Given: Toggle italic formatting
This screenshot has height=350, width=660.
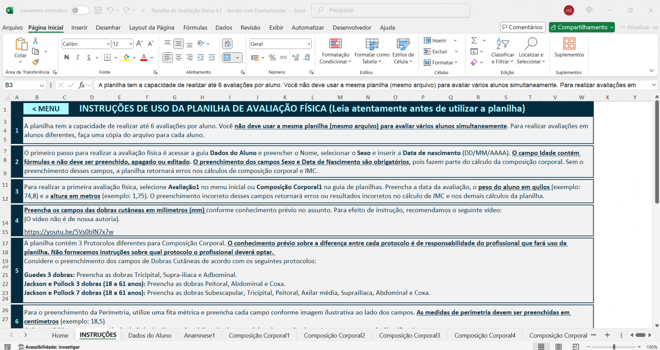Looking at the screenshot, I should [78, 57].
